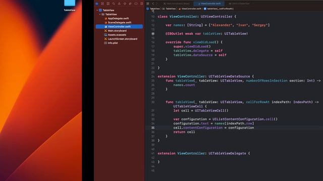323x181 pixels.
Task: Click 'UITableViewDelegate' in extension declaration
Action: [227, 153]
